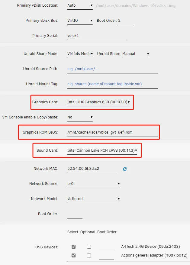This screenshot has width=190, height=265.
Task: Focus the Unraid Source Path field
Action: 112,69
